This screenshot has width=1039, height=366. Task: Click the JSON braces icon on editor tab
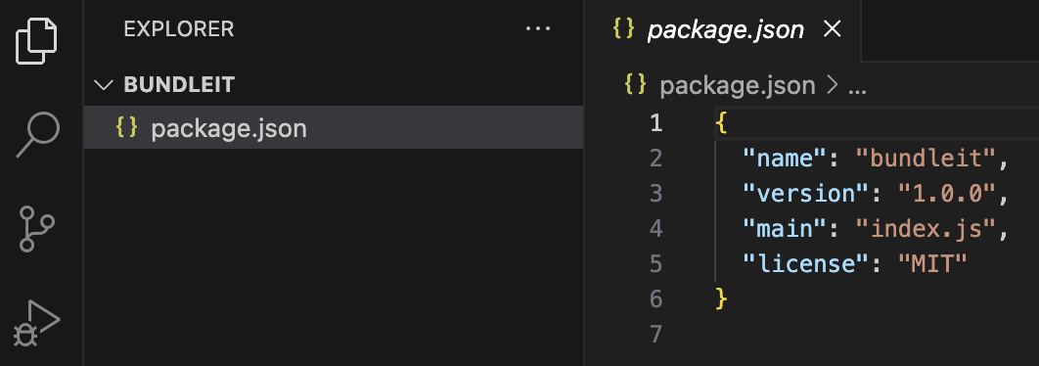(623, 28)
